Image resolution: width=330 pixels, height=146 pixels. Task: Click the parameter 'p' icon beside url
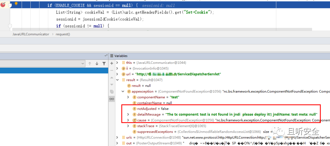tap(123, 74)
